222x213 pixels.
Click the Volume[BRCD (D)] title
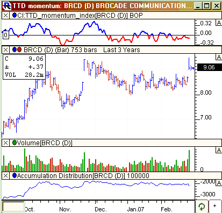coord(45,143)
